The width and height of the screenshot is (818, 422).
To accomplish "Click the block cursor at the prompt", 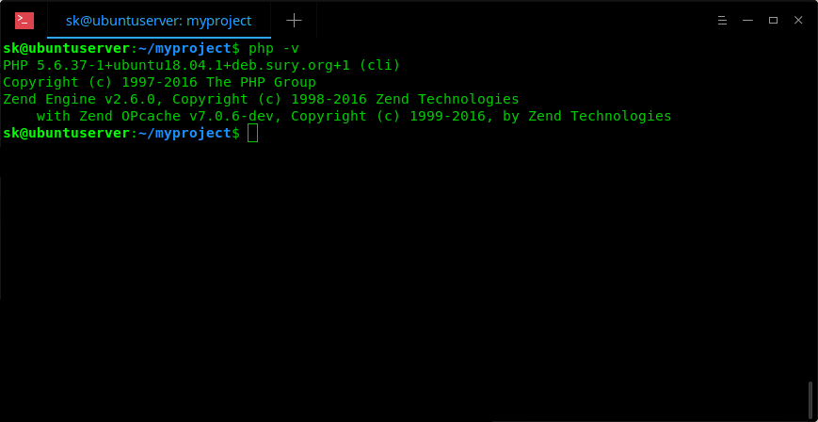I will click(253, 133).
